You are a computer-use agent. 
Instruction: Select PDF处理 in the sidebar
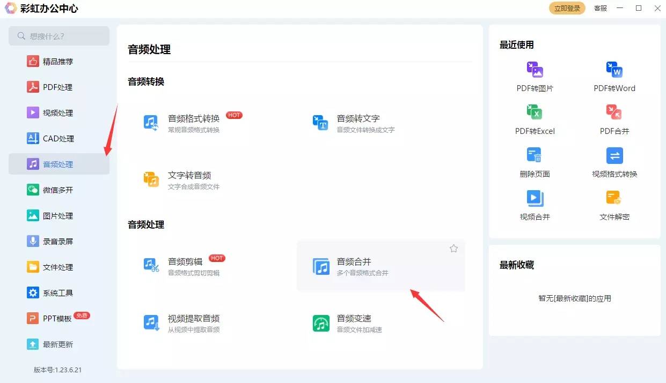pos(59,87)
